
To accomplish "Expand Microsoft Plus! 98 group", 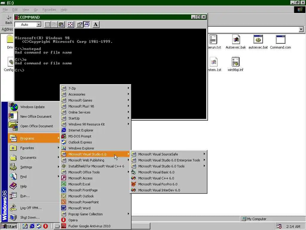I will pyautogui.click(x=95, y=106).
